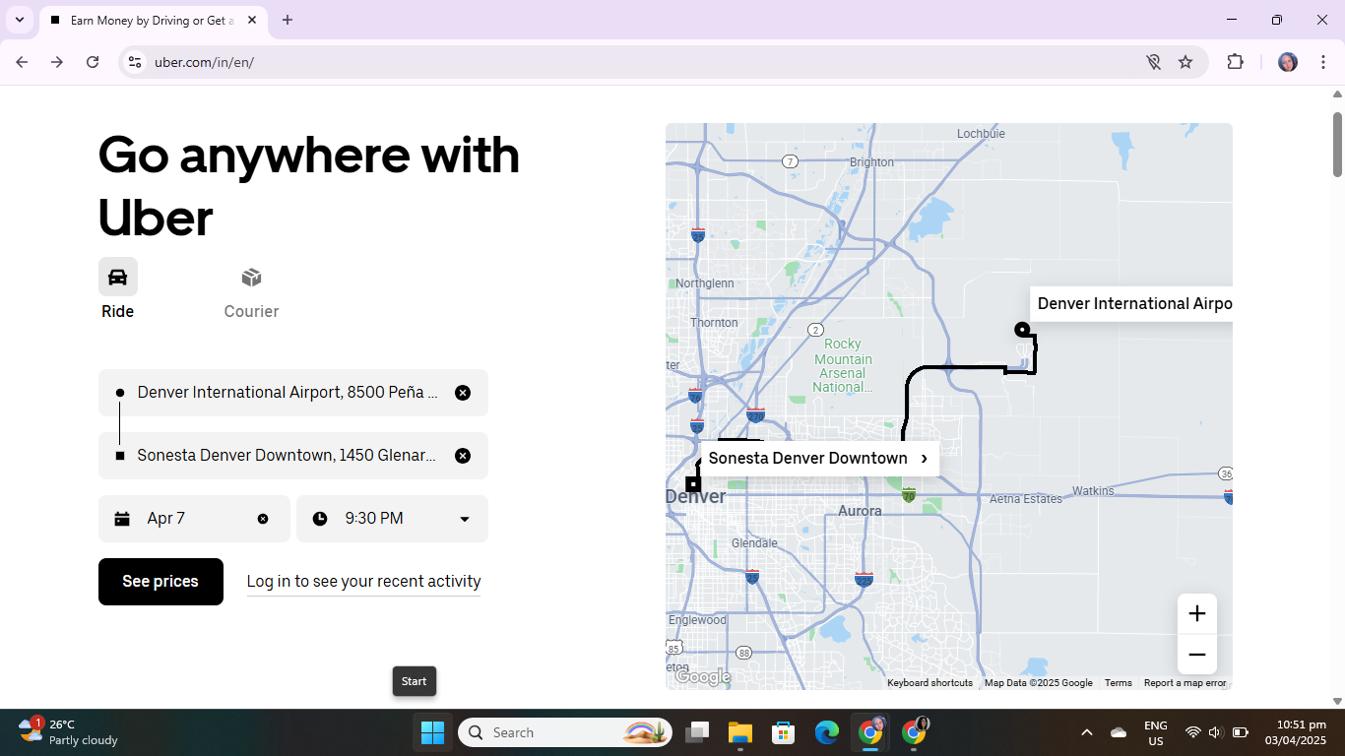Go back in the browser
1345x756 pixels.
(22, 62)
